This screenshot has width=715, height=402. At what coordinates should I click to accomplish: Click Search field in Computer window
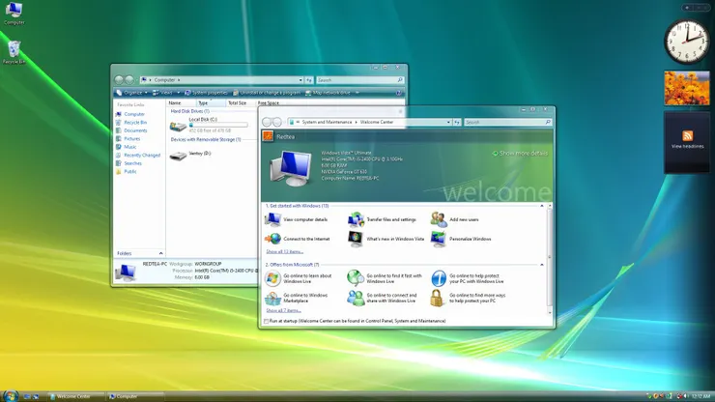(360, 80)
